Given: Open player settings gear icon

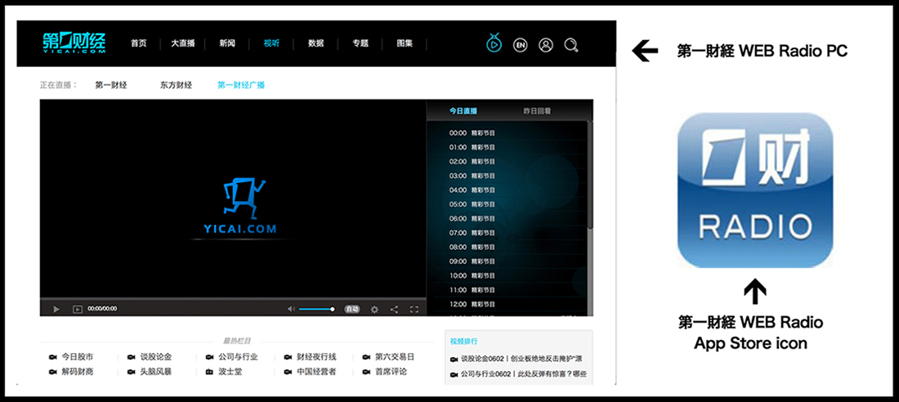Looking at the screenshot, I should pyautogui.click(x=374, y=310).
